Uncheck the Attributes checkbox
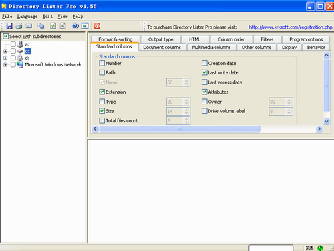 point(204,92)
